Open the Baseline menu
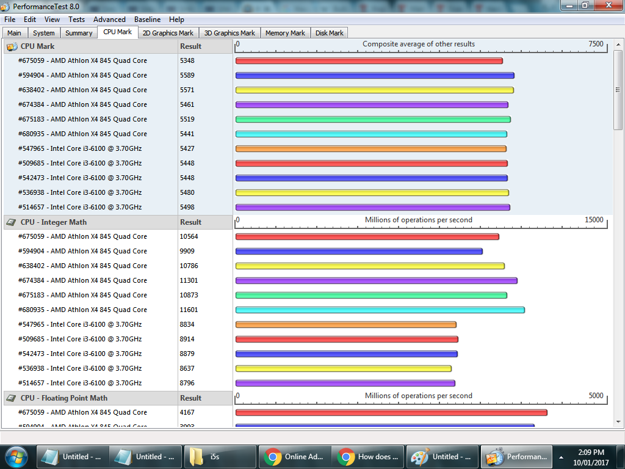The width and height of the screenshot is (625, 469). tap(148, 20)
